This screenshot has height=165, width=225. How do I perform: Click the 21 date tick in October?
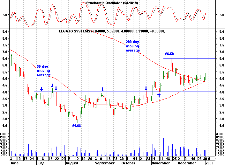142,159
